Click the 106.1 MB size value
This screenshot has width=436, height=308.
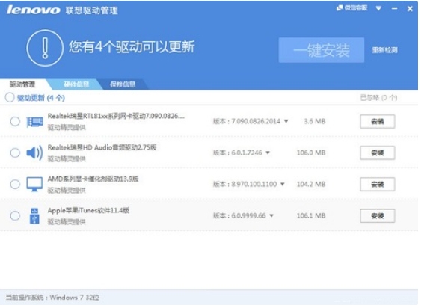pos(311,216)
